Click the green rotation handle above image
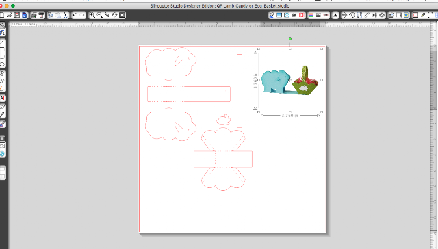This screenshot has width=438, height=249. click(290, 38)
